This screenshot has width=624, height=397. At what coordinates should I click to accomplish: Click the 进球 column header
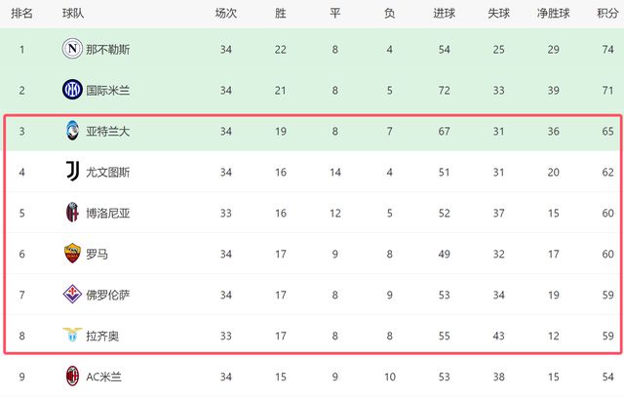click(445, 13)
